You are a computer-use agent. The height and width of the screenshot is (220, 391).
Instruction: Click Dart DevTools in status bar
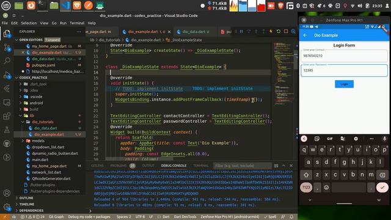click(185, 217)
